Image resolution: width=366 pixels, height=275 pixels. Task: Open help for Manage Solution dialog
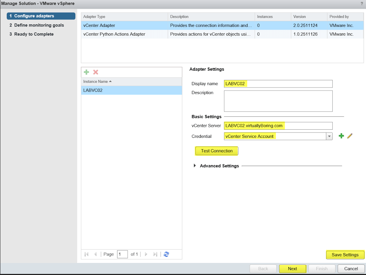[x=362, y=4]
